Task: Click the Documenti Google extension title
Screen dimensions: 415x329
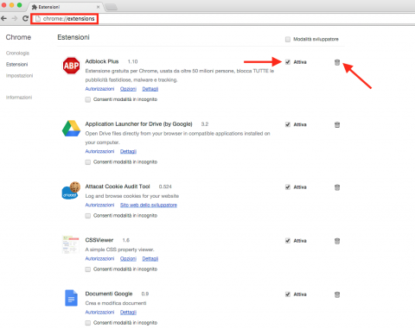Action: 109,294
